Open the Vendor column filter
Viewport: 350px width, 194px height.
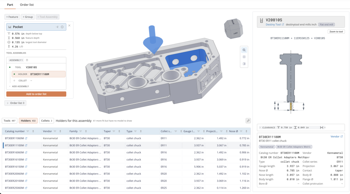click(55, 131)
